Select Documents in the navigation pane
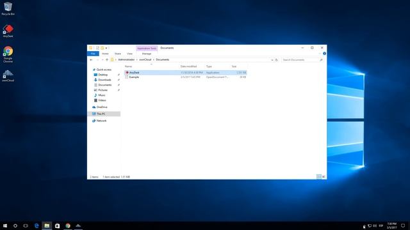This screenshot has height=230, width=410. point(105,85)
